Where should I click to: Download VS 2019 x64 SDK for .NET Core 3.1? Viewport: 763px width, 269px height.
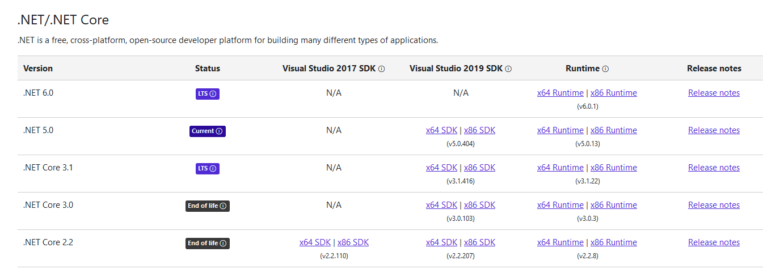(x=441, y=168)
